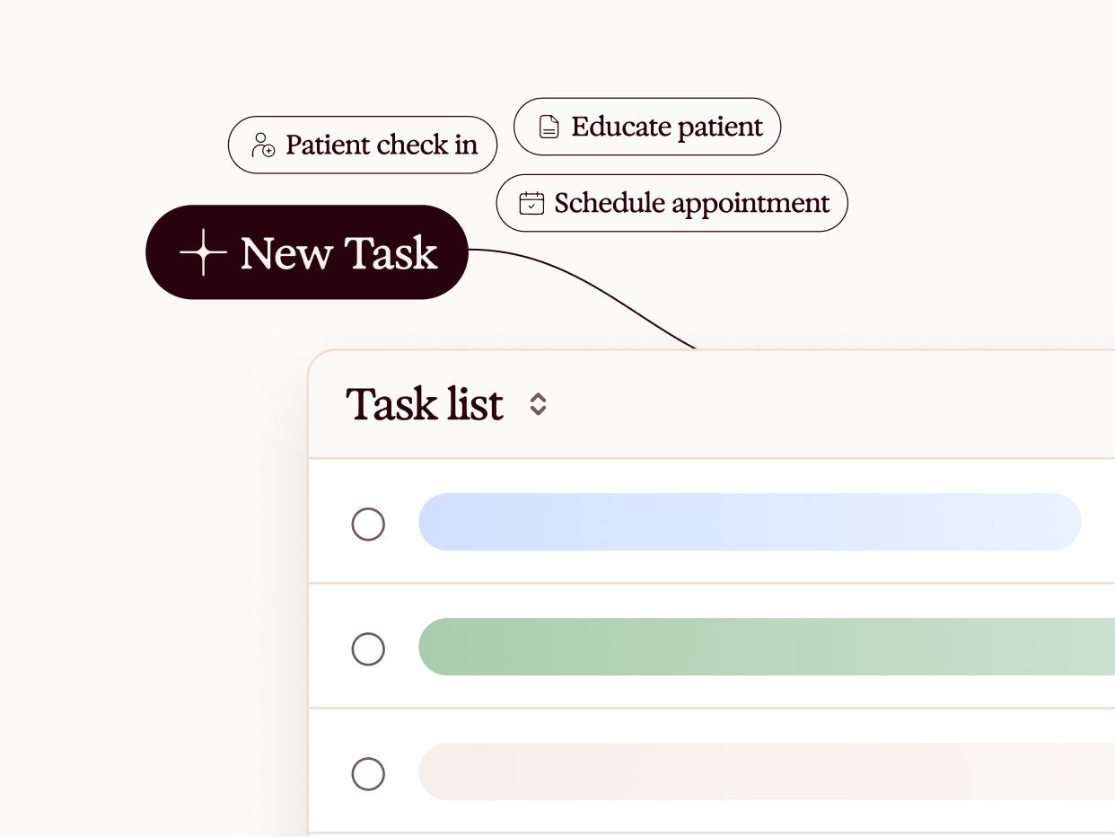1115x837 pixels.
Task: Click the patient add icon on Patient check in
Action: click(262, 145)
